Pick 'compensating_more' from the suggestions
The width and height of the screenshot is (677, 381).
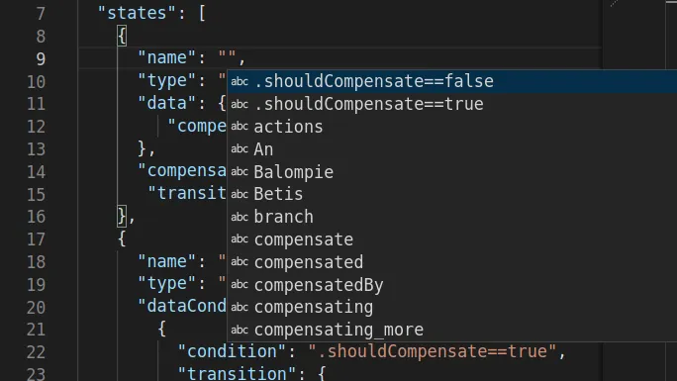click(452, 330)
